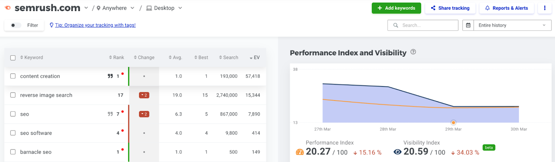
Task: Sort the table by Rank column
Action: pos(117,57)
